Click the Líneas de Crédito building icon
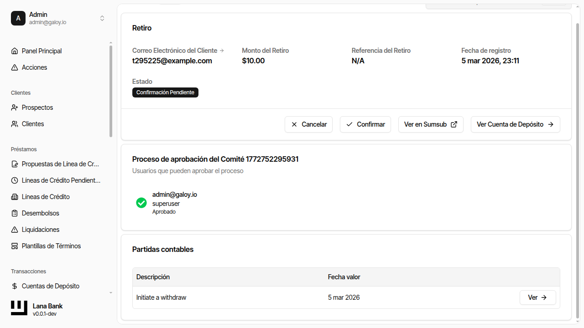The height and width of the screenshot is (328, 584). coord(15,197)
